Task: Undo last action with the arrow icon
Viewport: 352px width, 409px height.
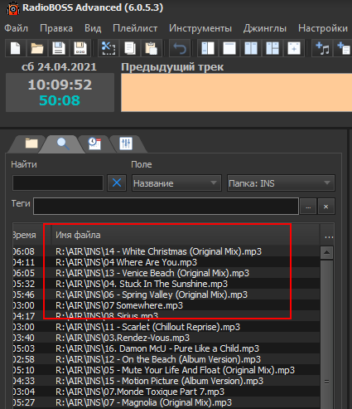Action: [180, 48]
